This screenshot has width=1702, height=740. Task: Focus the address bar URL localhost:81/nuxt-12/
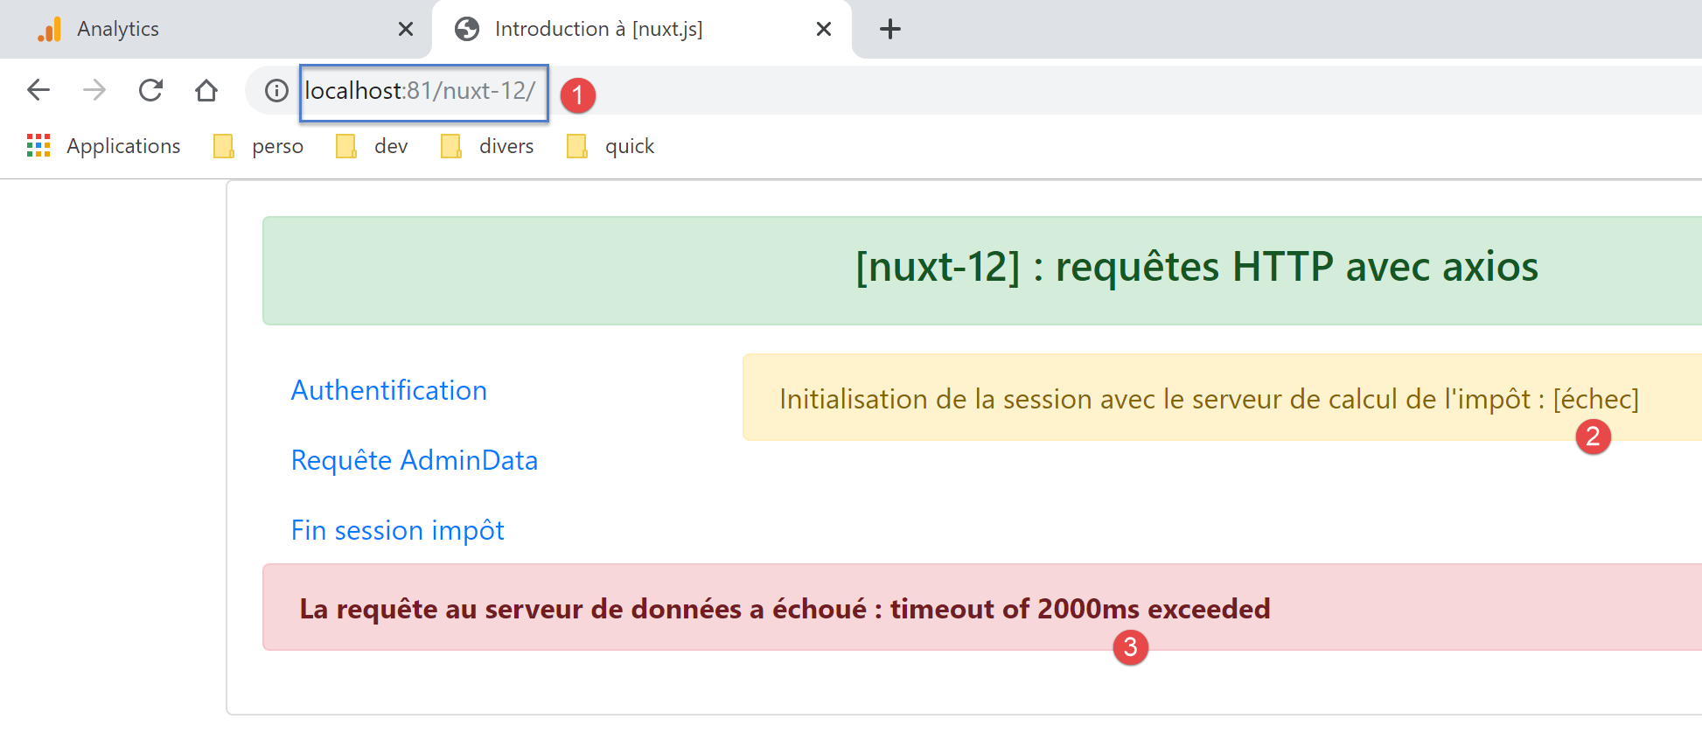[x=420, y=91]
